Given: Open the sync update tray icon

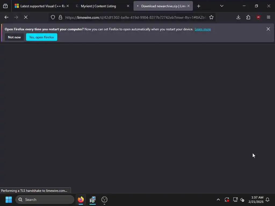Looking at the screenshot, I should (227, 200).
